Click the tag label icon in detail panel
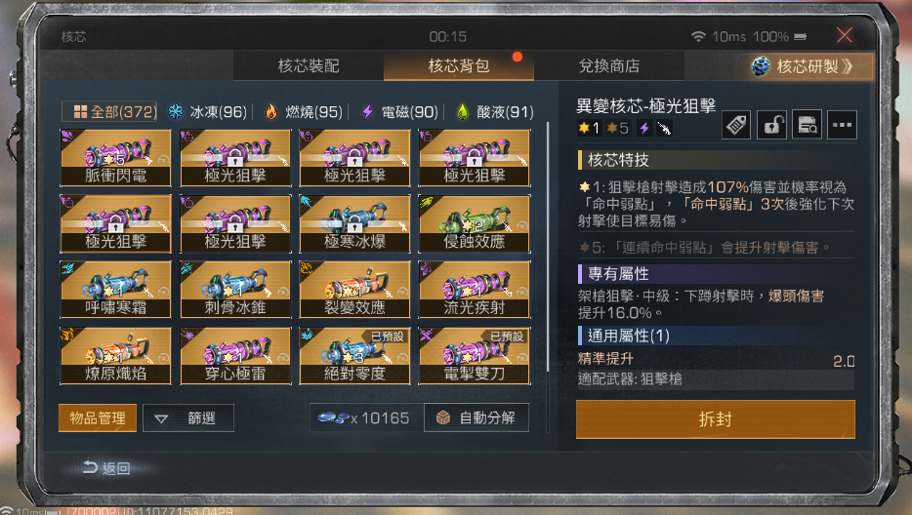Viewport: 912px width, 515px height. (x=736, y=125)
